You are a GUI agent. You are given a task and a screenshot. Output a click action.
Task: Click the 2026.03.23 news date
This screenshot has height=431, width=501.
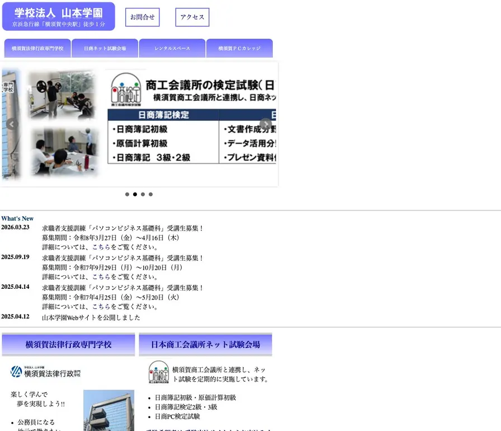[15, 227]
